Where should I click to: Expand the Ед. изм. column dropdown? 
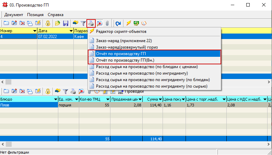pos(76,99)
